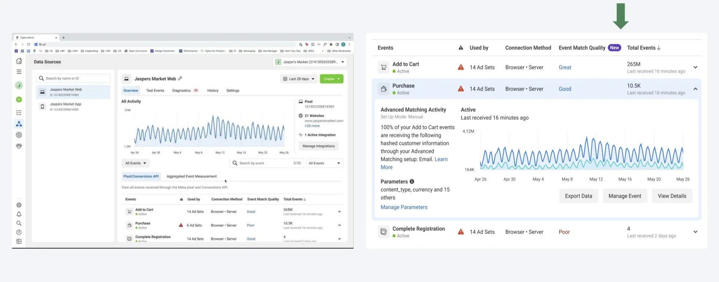Open the green Create dropdown button

(x=331, y=79)
